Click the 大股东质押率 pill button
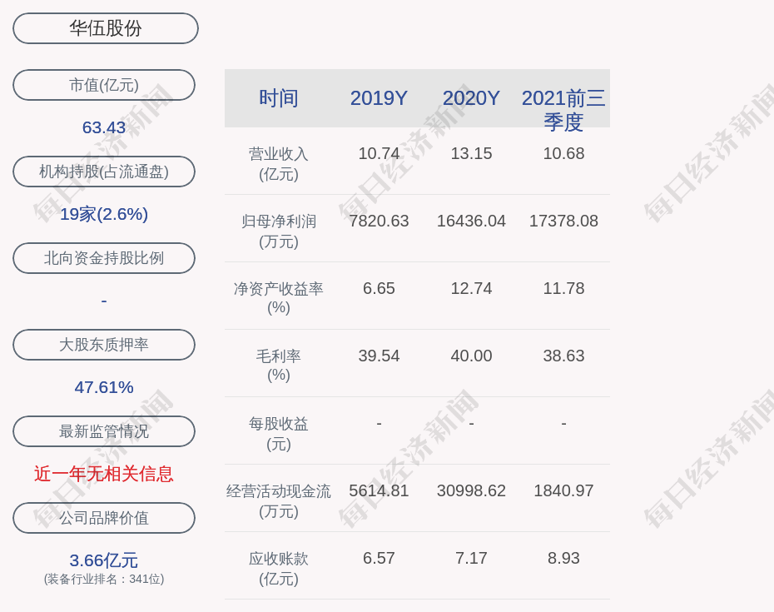The width and height of the screenshot is (774, 612). pos(104,345)
